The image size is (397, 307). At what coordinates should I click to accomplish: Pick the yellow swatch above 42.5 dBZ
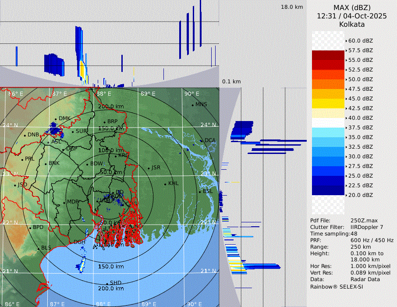(x=328, y=103)
